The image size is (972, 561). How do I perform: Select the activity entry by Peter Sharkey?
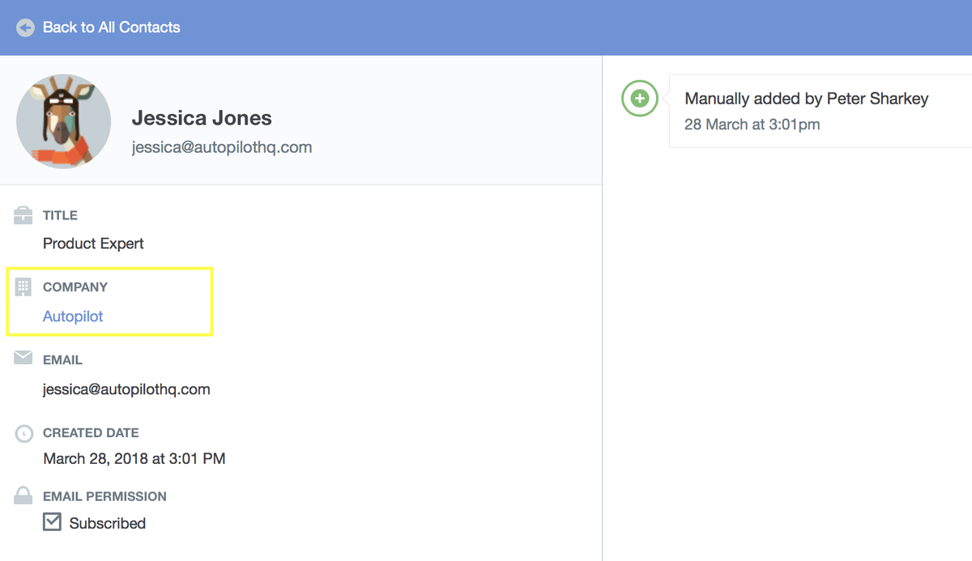(x=807, y=98)
